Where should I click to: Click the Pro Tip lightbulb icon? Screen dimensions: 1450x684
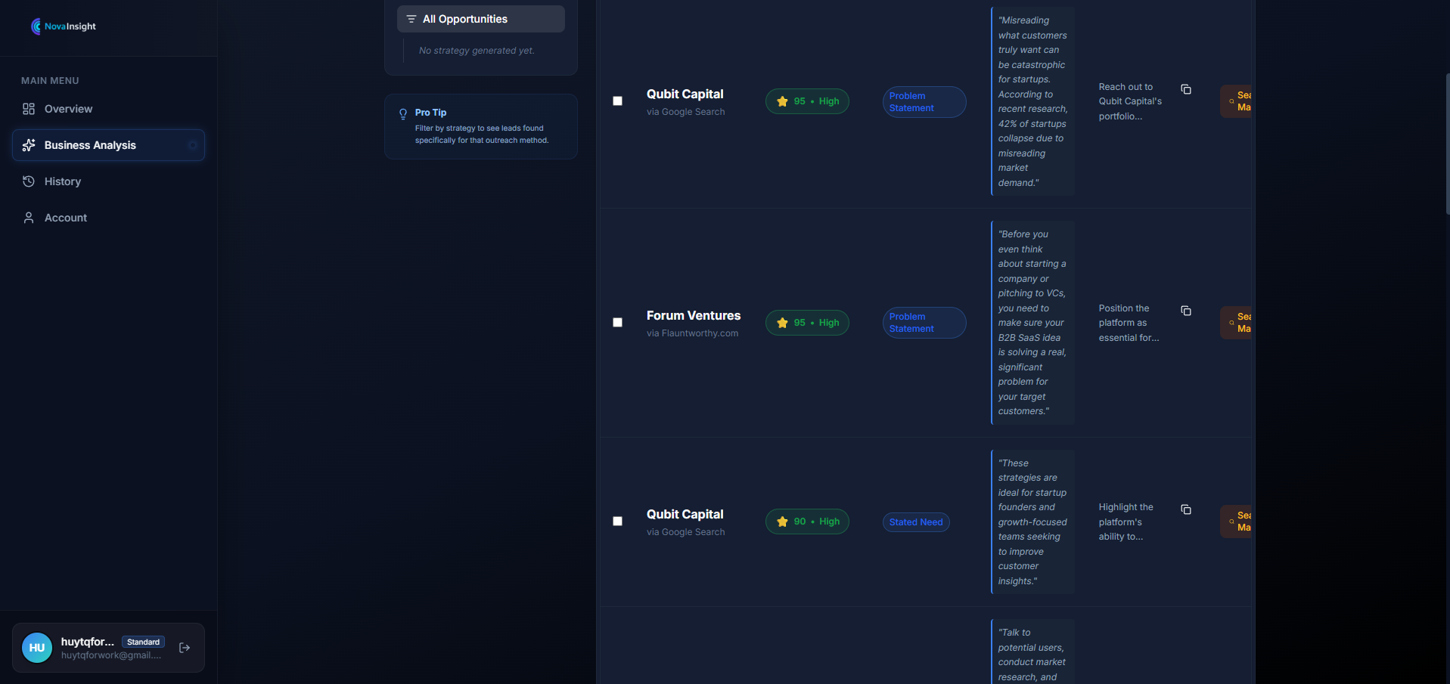(402, 113)
